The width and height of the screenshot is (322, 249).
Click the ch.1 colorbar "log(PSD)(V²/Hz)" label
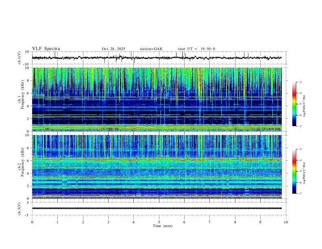point(305,106)
